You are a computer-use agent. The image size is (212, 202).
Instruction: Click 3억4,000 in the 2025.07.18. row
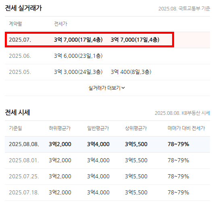(98, 192)
